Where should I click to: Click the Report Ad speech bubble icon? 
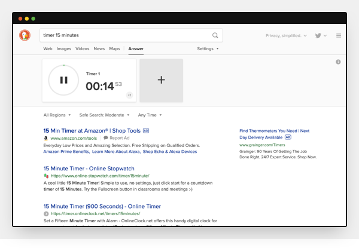point(105,138)
